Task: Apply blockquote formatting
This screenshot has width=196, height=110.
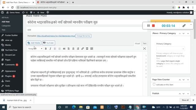Action: click(x=64, y=49)
